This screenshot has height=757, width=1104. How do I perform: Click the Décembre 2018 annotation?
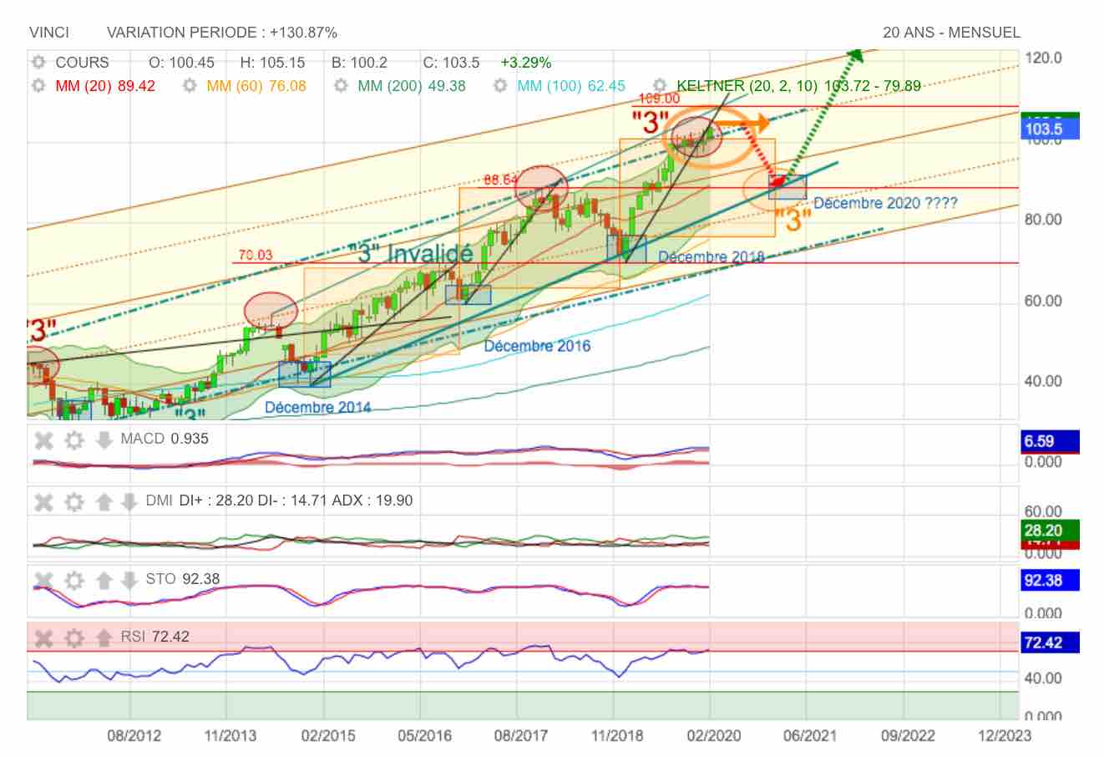(712, 257)
